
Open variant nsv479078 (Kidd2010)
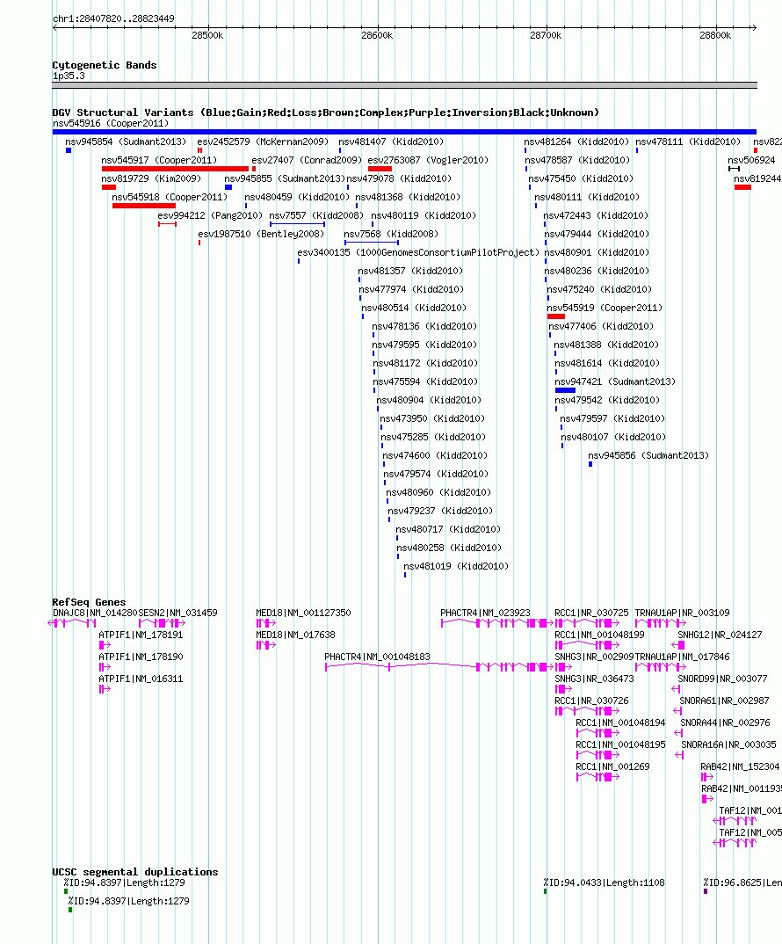tap(399, 178)
